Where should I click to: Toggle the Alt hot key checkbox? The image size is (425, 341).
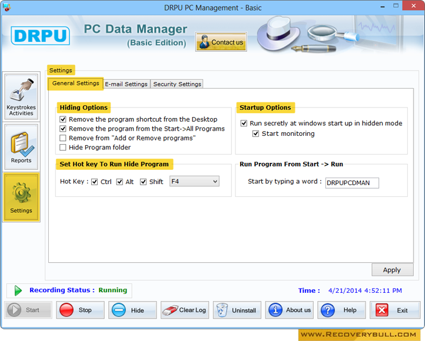119,182
